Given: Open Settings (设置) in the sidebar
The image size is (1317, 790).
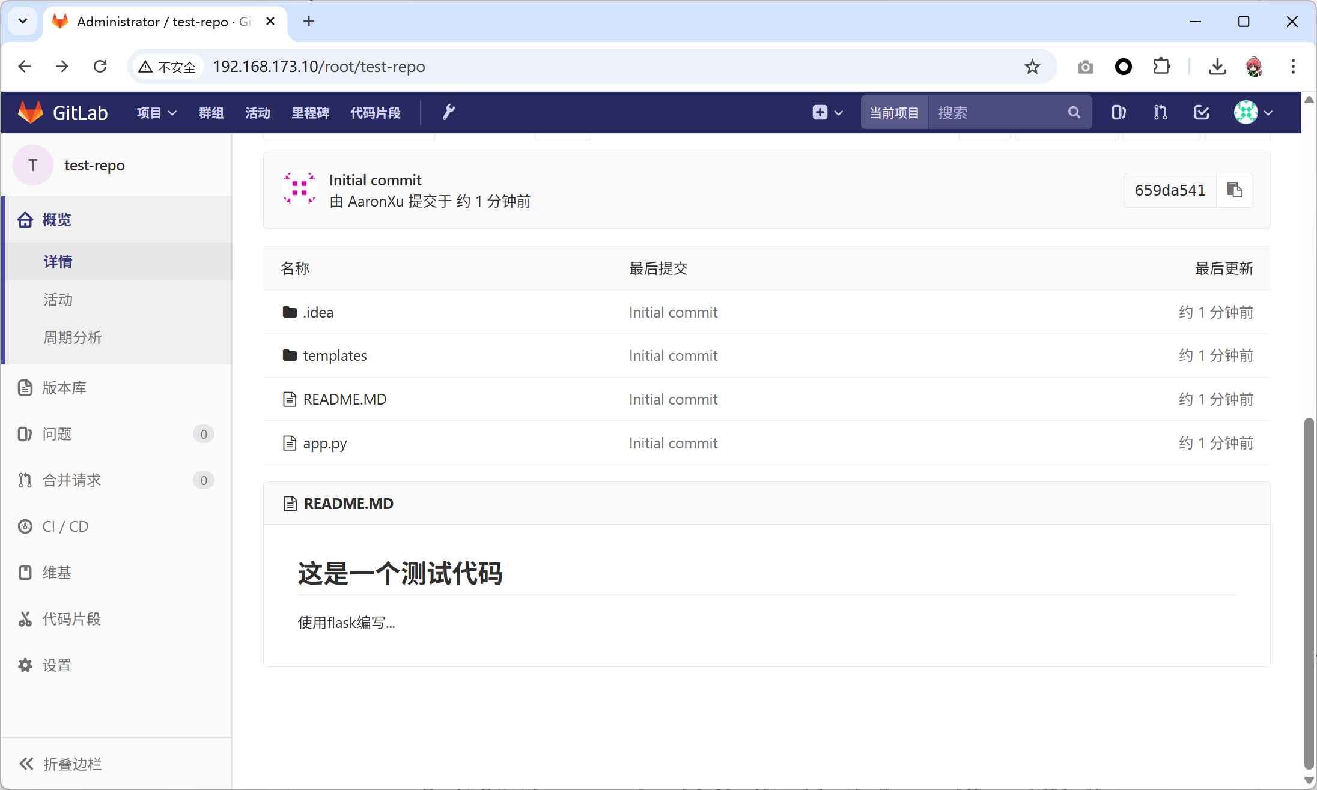Looking at the screenshot, I should (x=56, y=665).
